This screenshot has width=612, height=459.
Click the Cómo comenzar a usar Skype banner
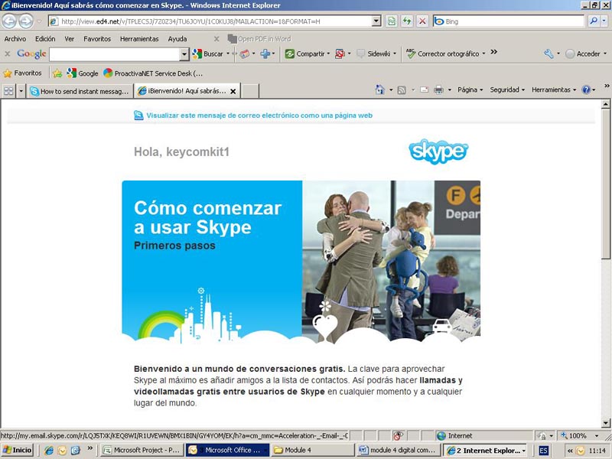pyautogui.click(x=301, y=262)
